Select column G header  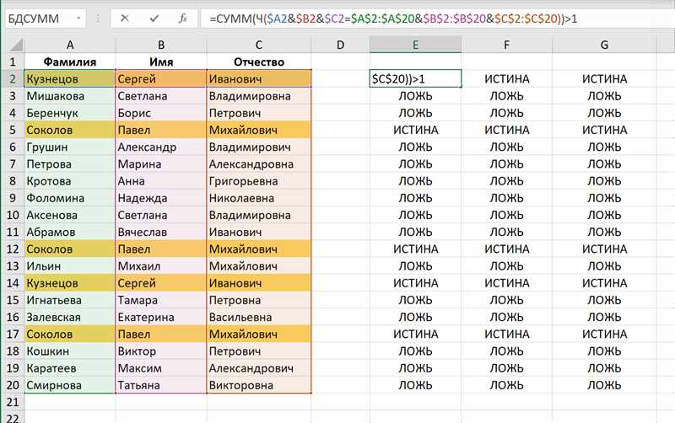(x=604, y=45)
